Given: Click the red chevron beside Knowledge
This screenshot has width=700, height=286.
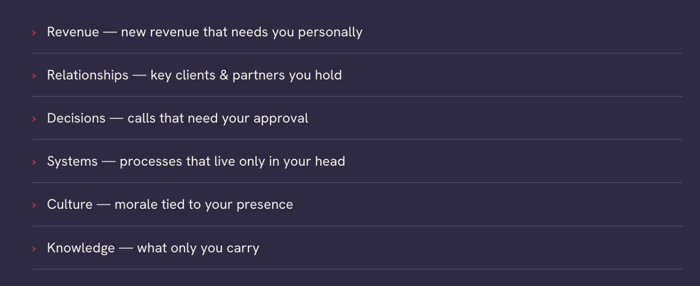Looking at the screenshot, I should [34, 249].
